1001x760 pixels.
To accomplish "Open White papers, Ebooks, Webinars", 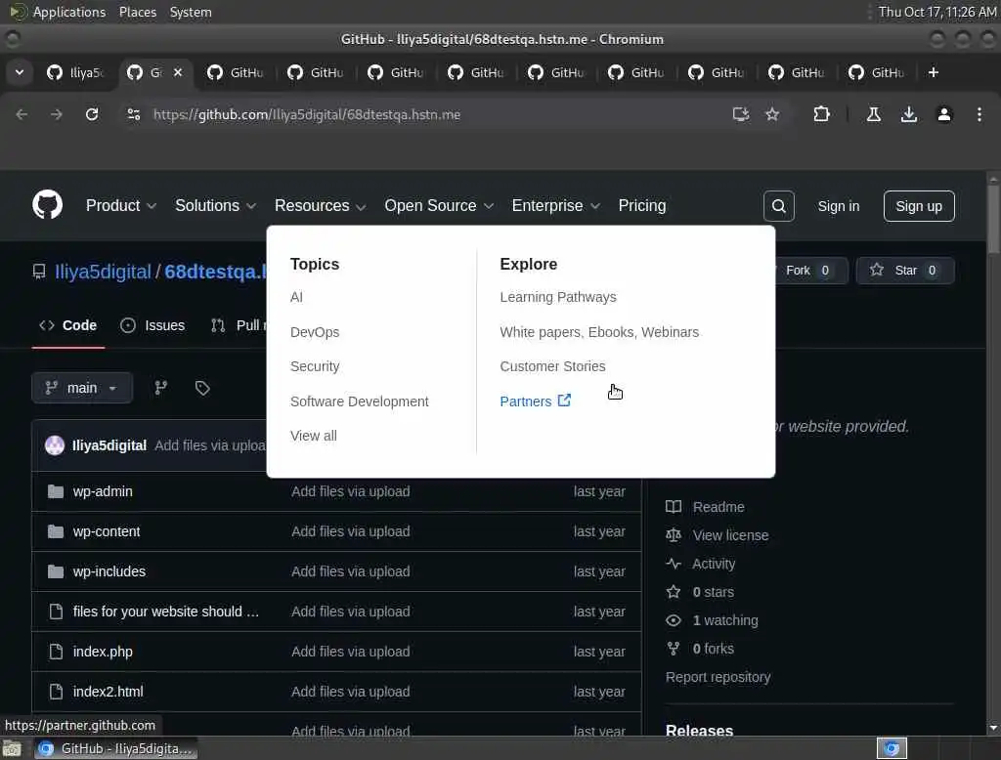I will click(x=599, y=332).
